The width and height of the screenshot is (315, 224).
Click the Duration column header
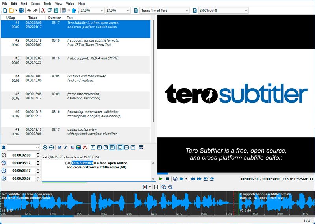[x=55, y=18]
